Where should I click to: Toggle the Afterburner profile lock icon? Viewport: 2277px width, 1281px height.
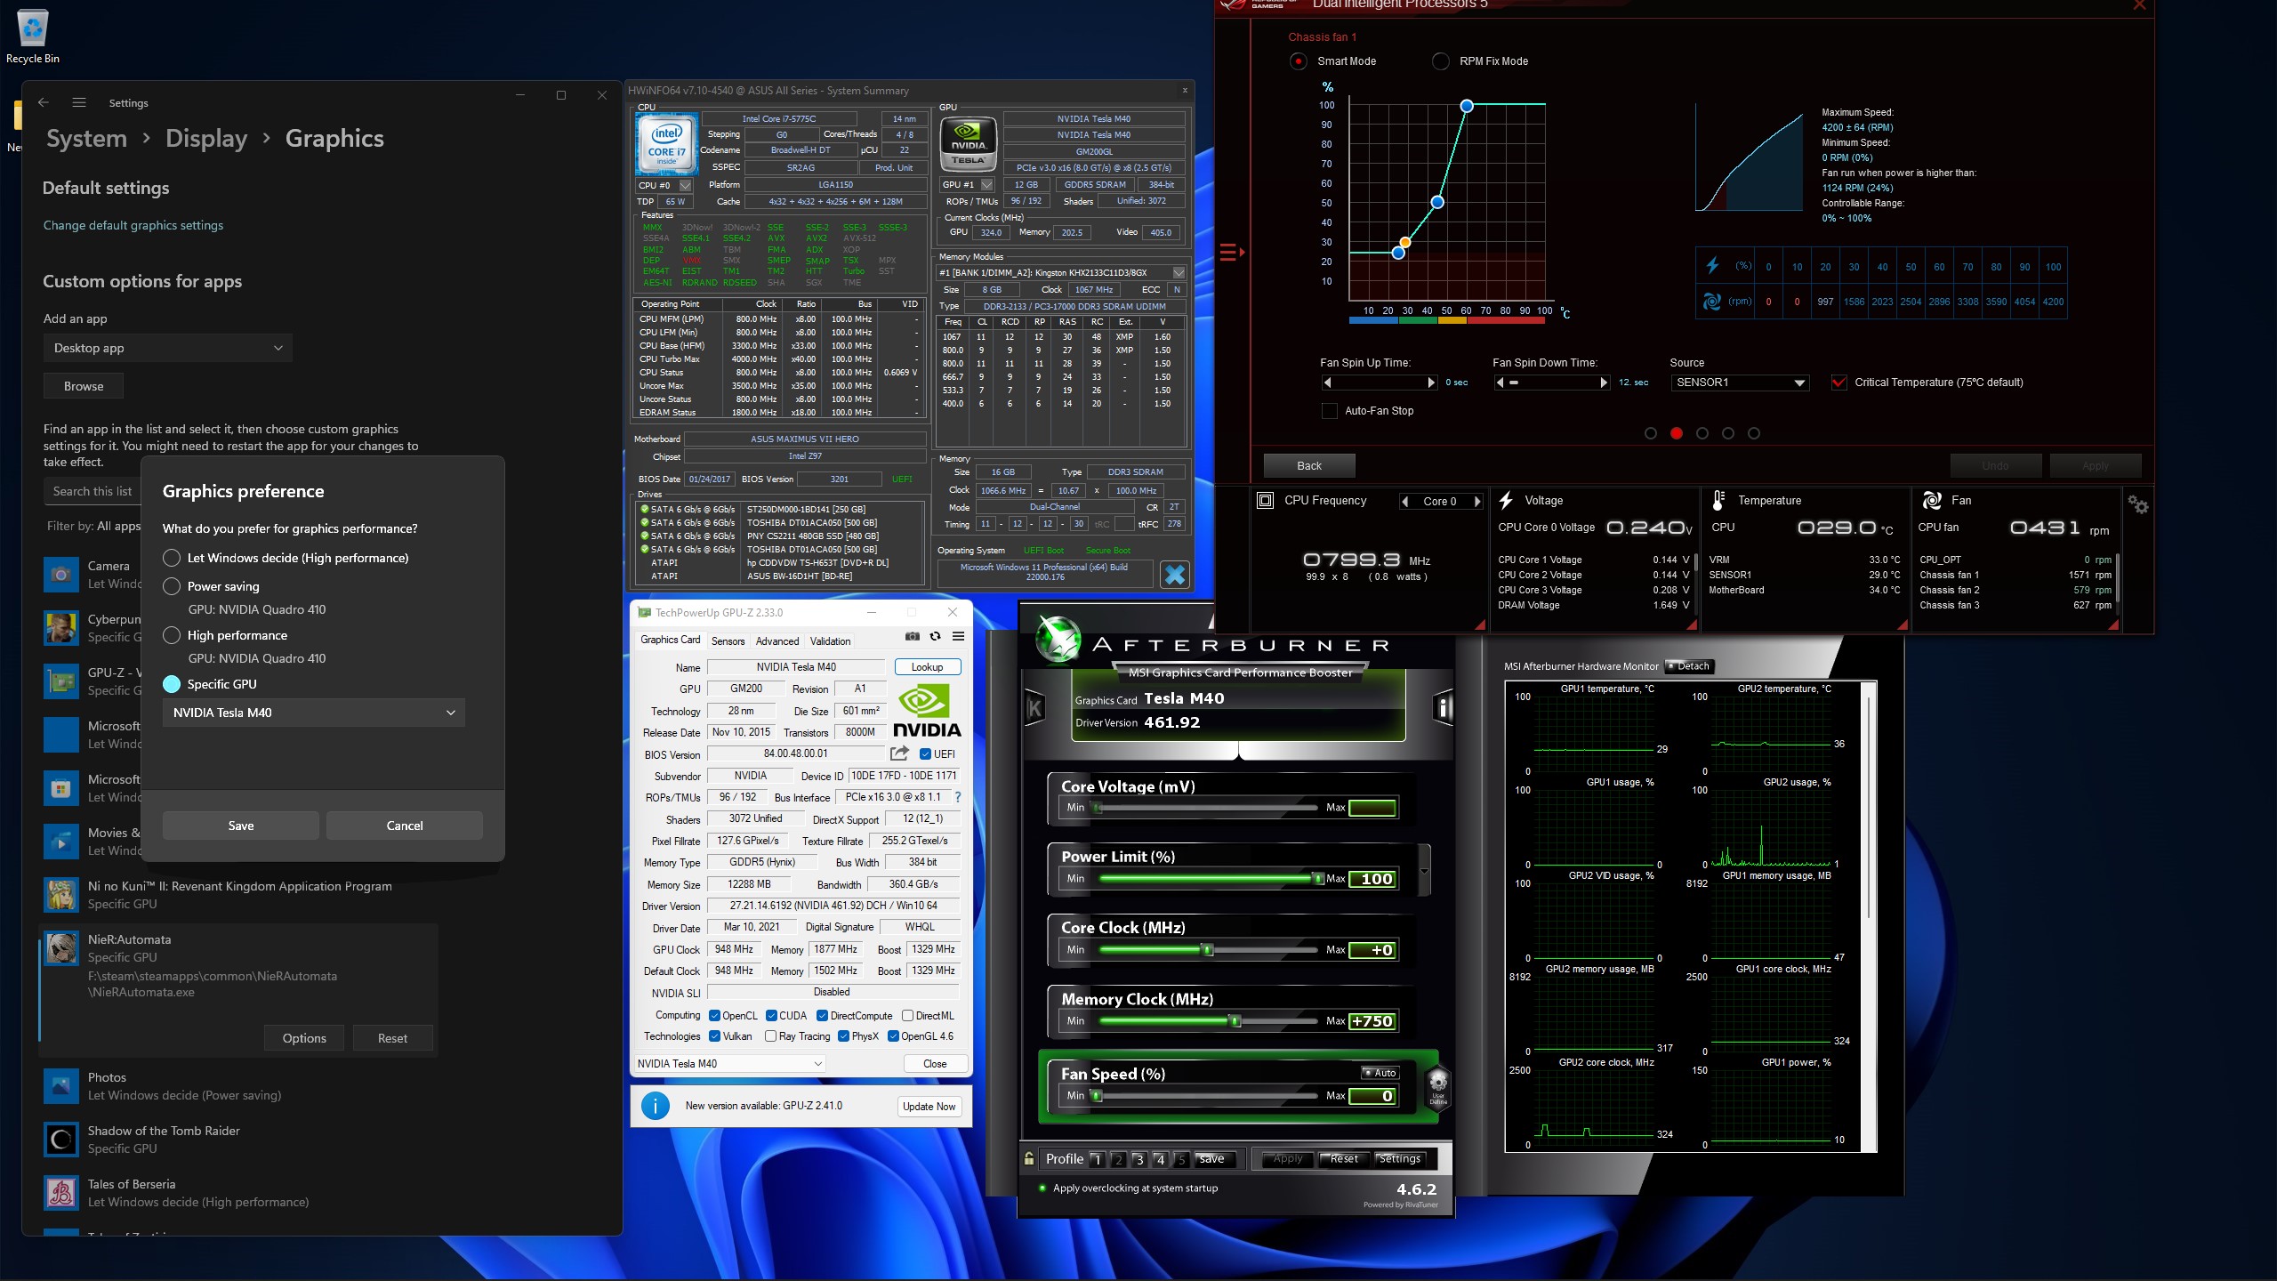tap(1029, 1158)
